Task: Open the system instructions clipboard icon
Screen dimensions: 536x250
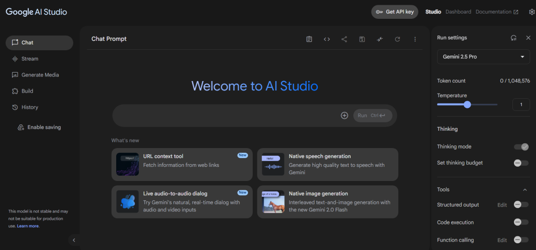Action: tap(309, 39)
